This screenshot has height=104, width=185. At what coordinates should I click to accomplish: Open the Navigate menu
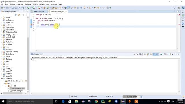pyautogui.click(x=28, y=5)
